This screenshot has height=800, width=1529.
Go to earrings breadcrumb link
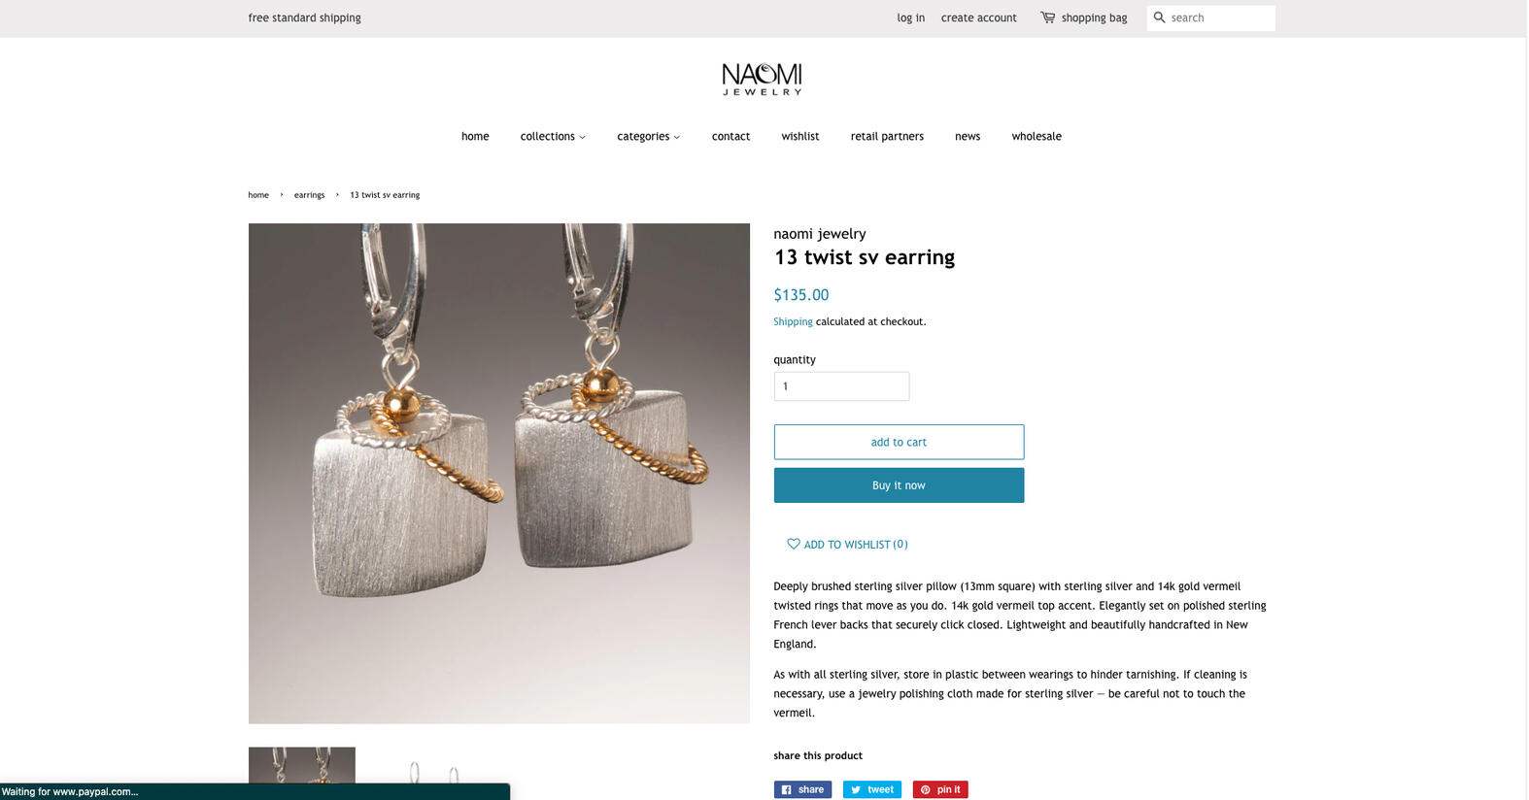pos(309,195)
